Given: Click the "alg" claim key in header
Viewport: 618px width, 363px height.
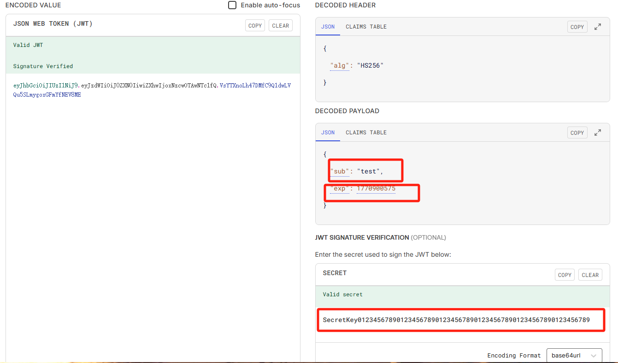Looking at the screenshot, I should pos(340,66).
